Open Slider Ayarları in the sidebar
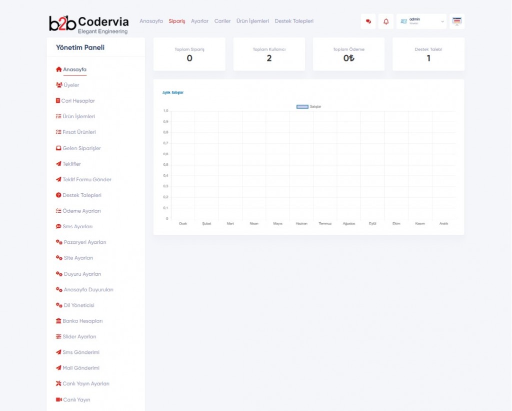Viewport: 512px width, 411px height. [x=79, y=336]
